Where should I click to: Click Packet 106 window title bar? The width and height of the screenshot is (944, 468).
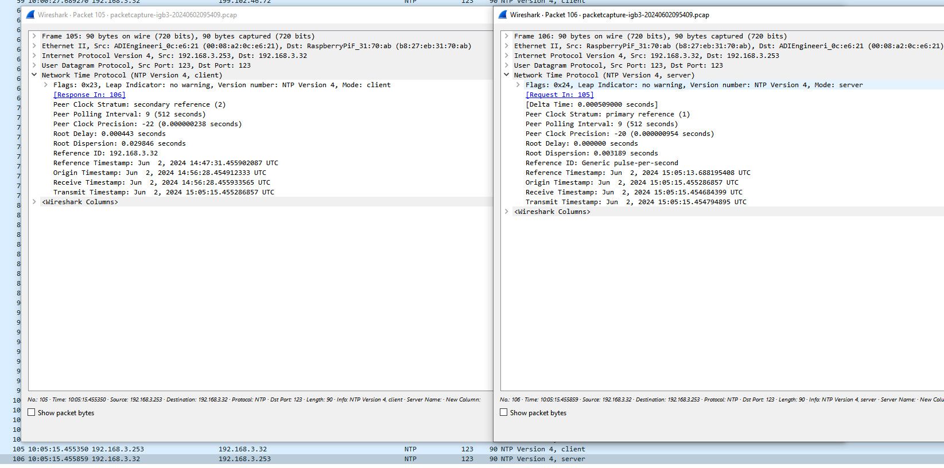pyautogui.click(x=718, y=15)
